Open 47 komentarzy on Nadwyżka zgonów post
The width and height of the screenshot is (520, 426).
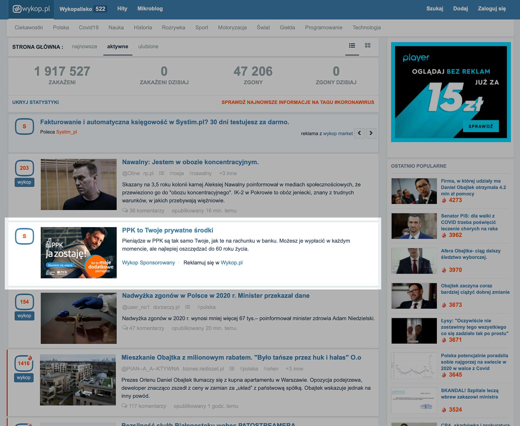coord(143,328)
